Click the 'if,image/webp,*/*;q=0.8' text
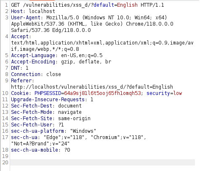The height and width of the screenshot is (171, 200). [x=45, y=49]
